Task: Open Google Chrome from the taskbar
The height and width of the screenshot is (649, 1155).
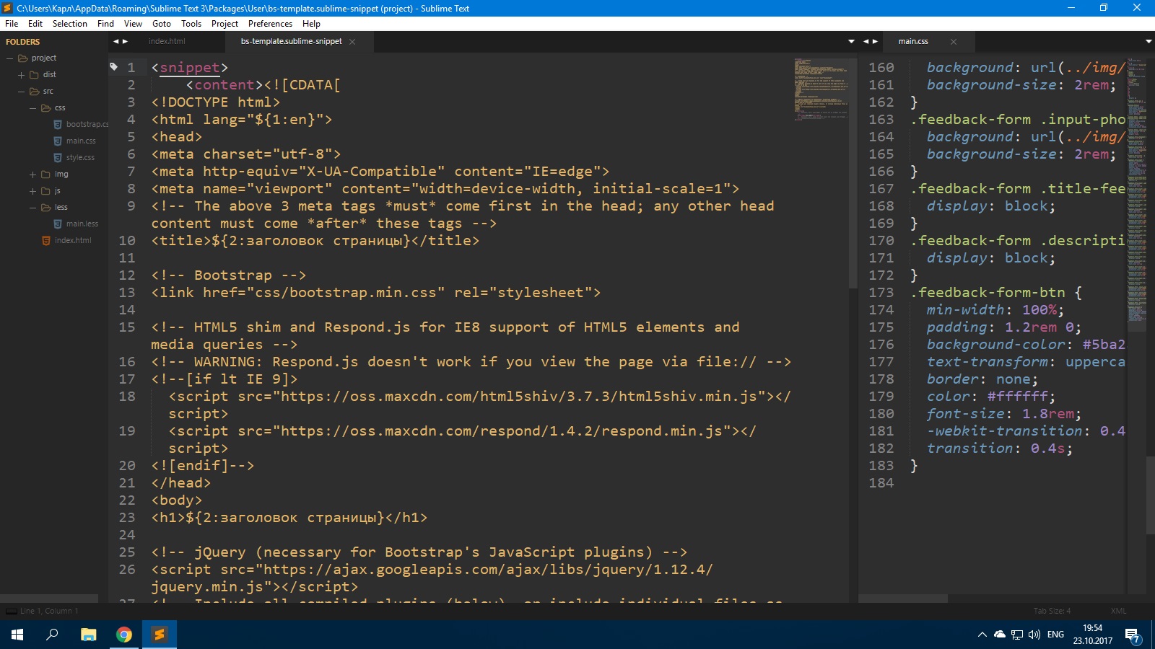Action: [124, 635]
